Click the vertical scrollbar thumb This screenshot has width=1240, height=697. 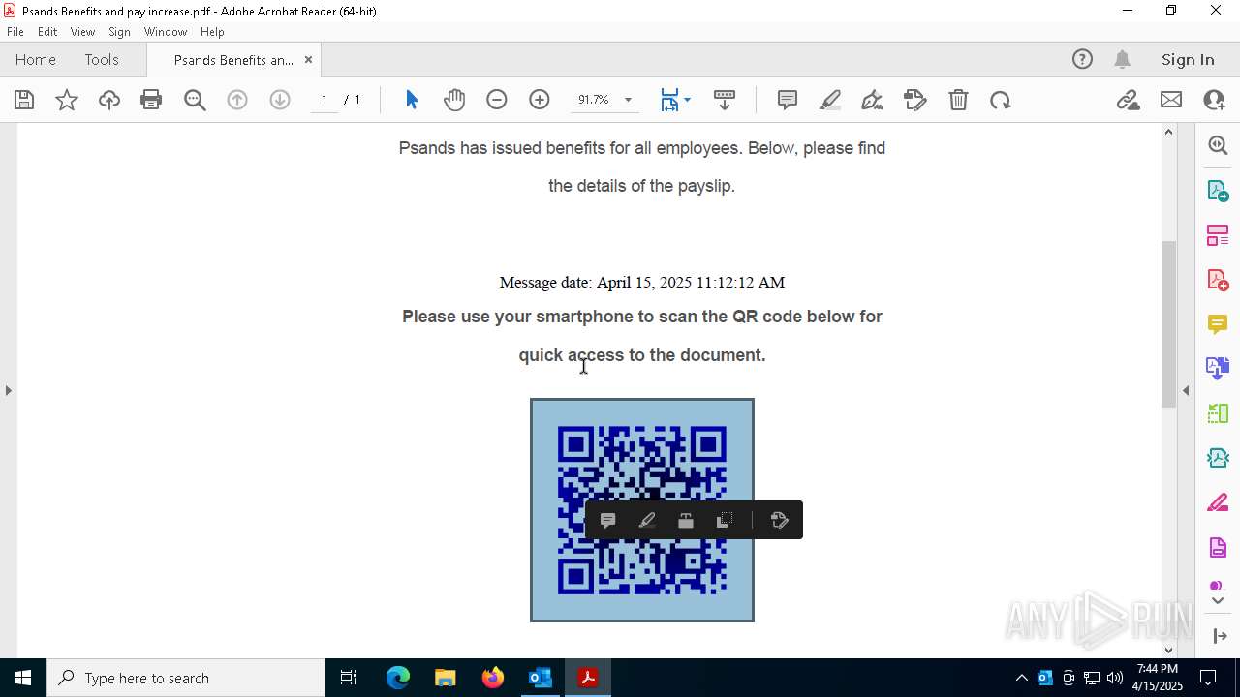[x=1168, y=324]
